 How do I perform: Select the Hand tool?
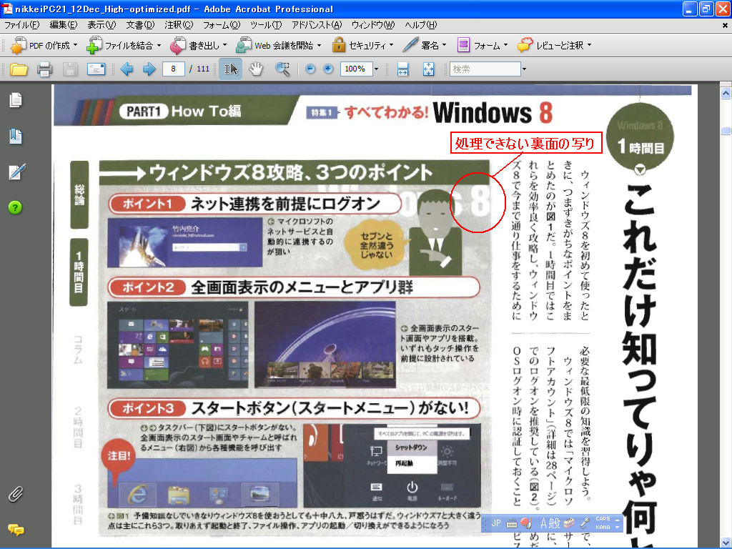[x=256, y=69]
